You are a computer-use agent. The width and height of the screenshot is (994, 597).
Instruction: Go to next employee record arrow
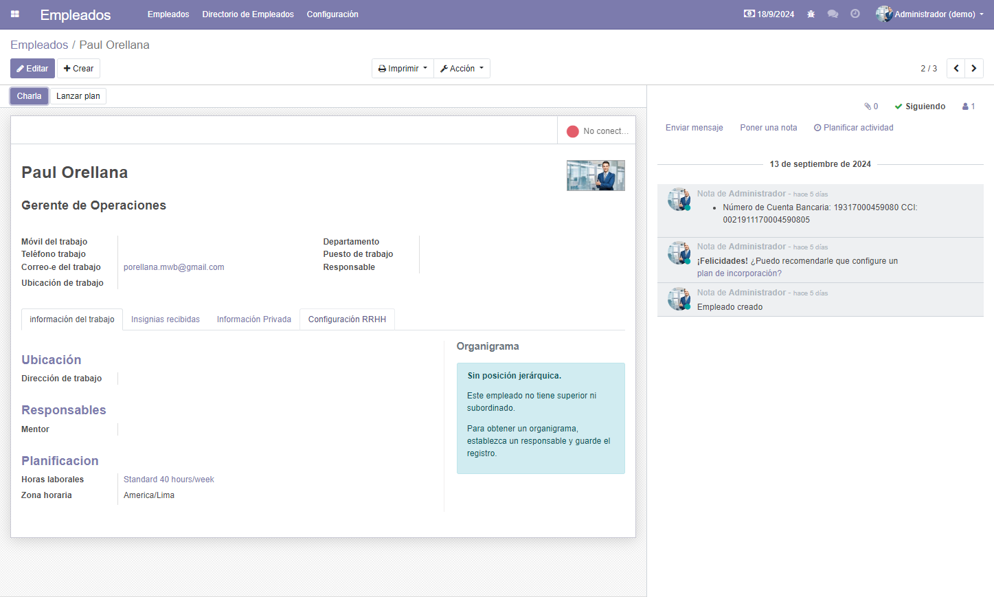click(x=974, y=69)
